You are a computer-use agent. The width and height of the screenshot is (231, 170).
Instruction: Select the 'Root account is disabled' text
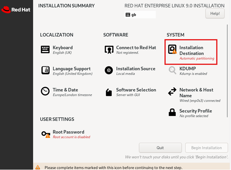71,137
